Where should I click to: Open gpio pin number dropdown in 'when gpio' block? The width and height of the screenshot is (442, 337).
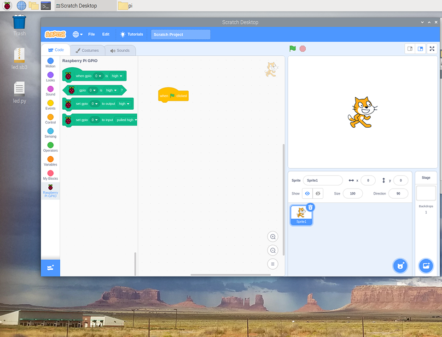(x=98, y=76)
